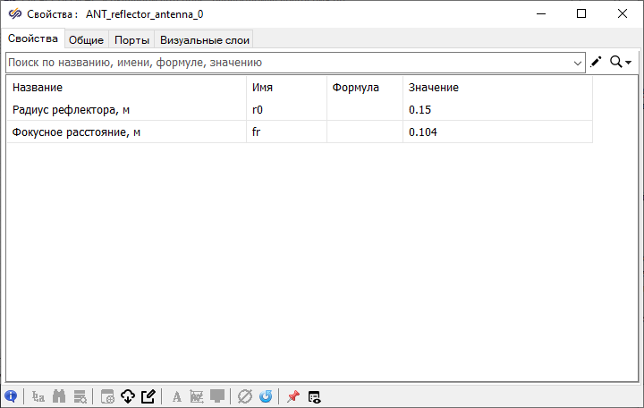Click the letter A text icon

click(177, 396)
